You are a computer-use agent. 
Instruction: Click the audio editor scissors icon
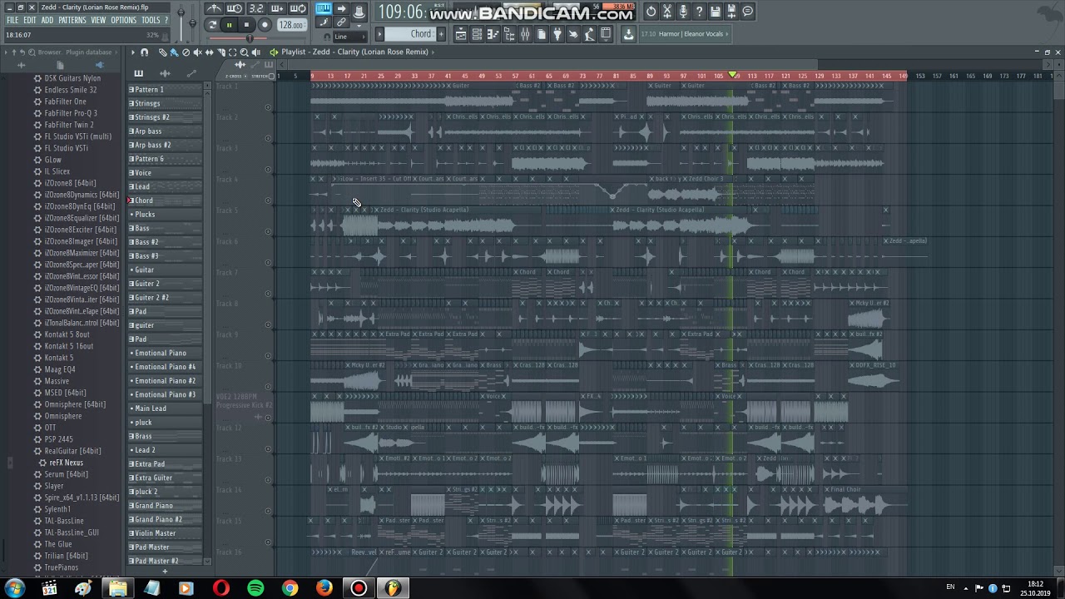pyautogui.click(x=666, y=11)
